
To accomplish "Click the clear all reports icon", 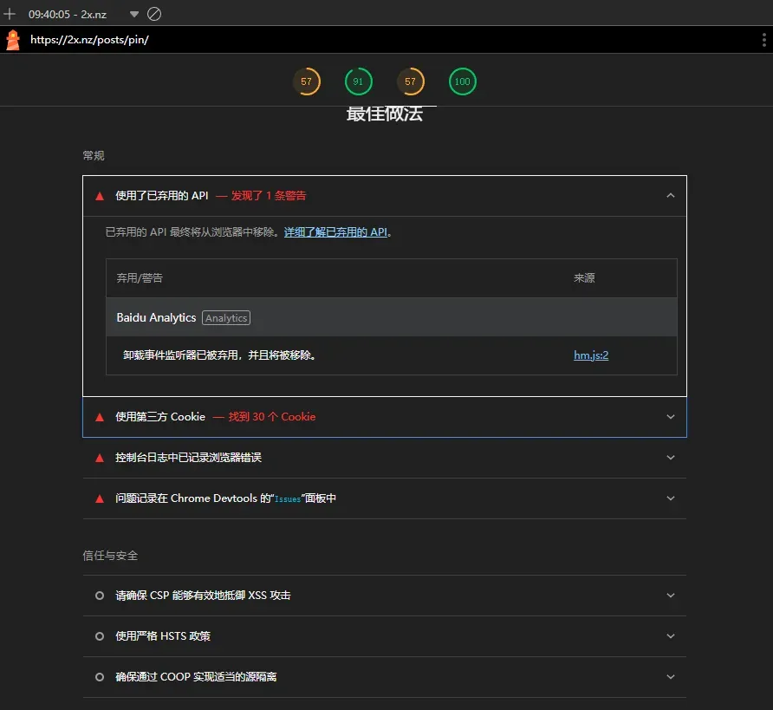I will 154,14.
